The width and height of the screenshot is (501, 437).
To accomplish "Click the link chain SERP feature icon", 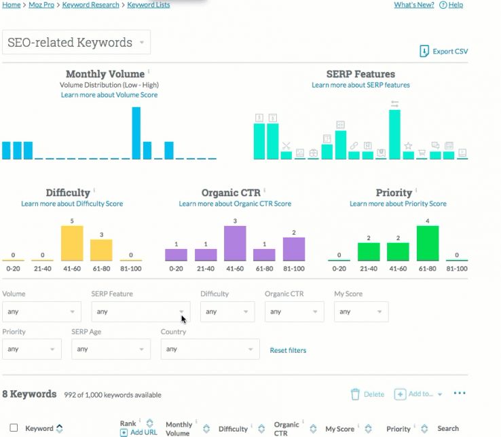I will point(354,146).
